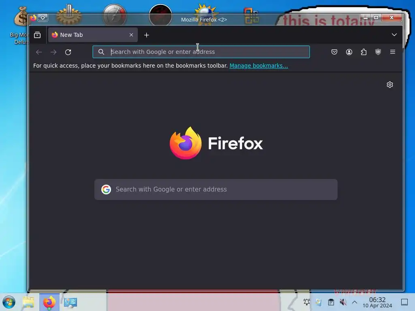Minimize the Mozilla Firefox window
This screenshot has height=311, width=415.
click(x=366, y=18)
